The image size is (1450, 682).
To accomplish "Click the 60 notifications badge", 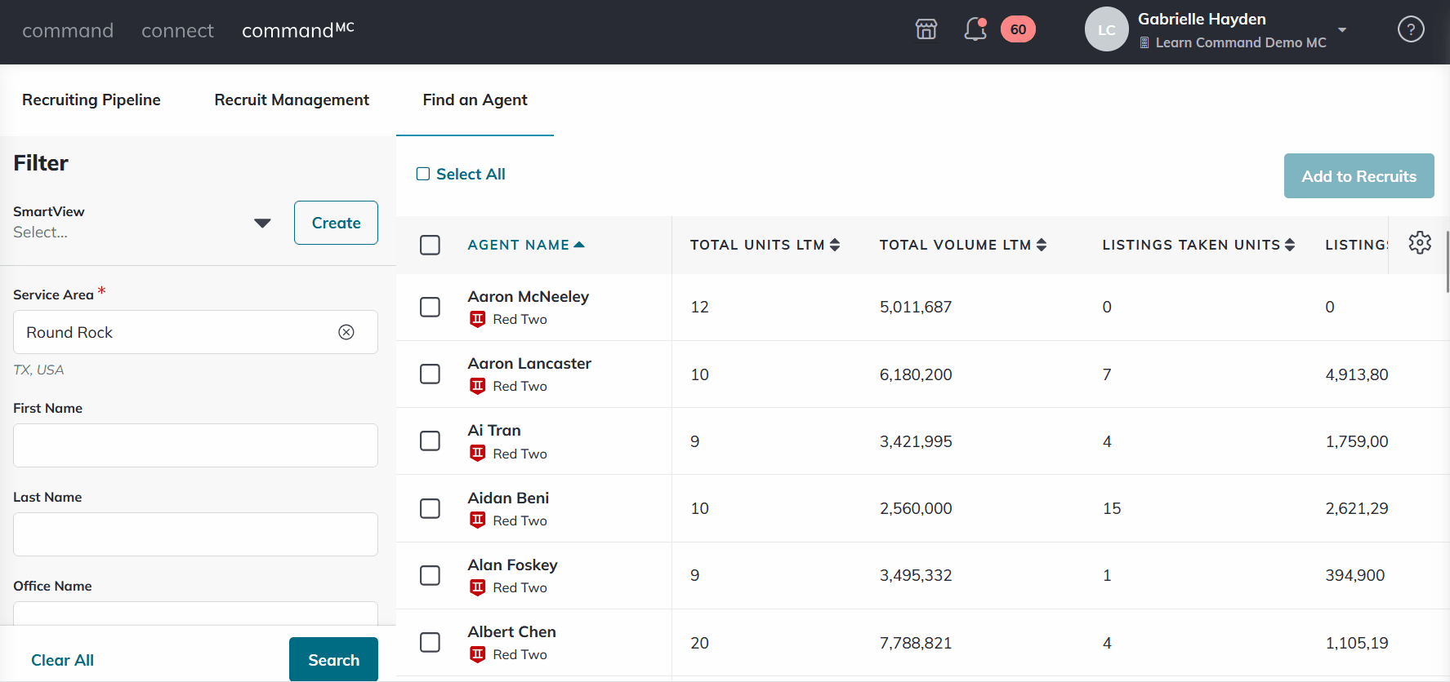I will pyautogui.click(x=1018, y=29).
